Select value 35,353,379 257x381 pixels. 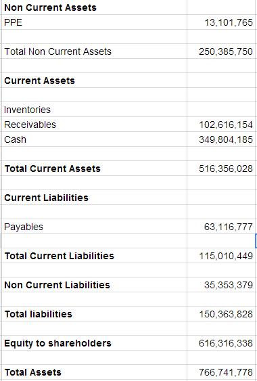coord(229,285)
